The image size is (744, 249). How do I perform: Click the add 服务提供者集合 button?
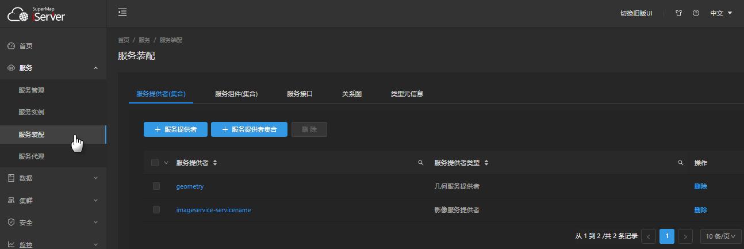point(249,129)
